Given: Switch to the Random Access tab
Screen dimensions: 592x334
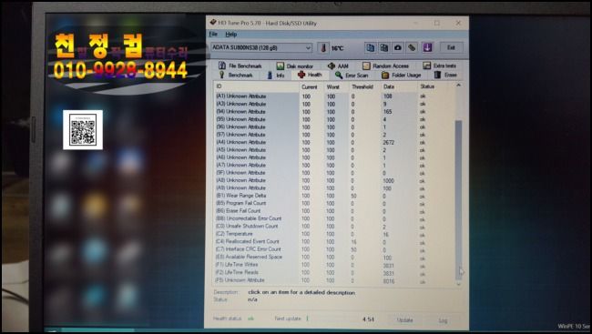Looking at the screenshot, I should [x=385, y=66].
